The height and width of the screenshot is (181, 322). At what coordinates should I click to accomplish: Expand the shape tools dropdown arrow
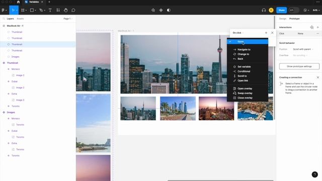coord(35,10)
